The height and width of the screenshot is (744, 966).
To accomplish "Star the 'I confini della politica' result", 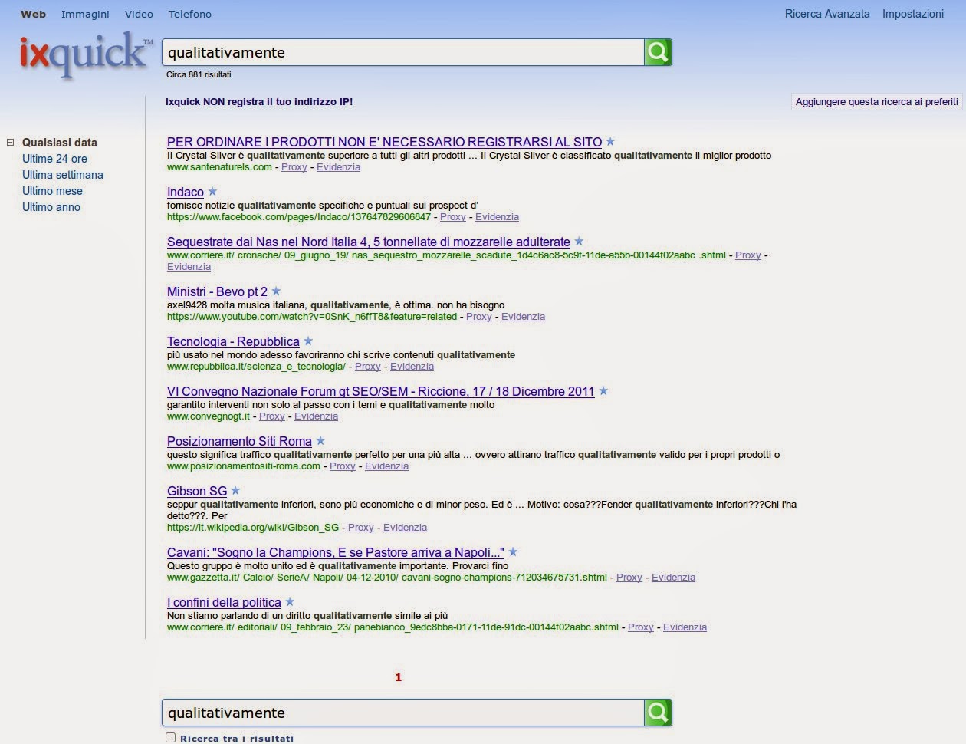I will [x=290, y=602].
